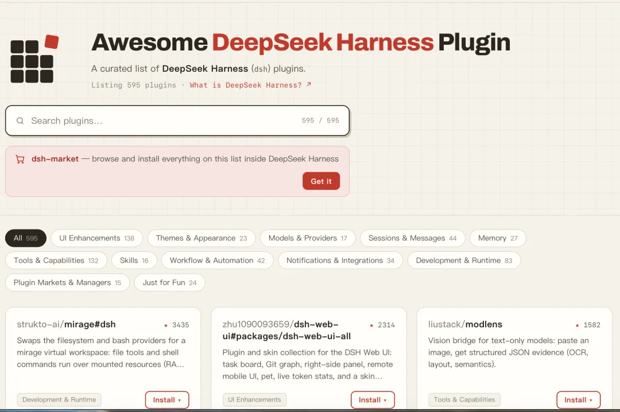620x412 pixels.
Task: Filter by Notifications & Integrations
Action: (340, 261)
